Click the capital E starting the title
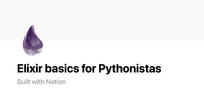The image size is (204, 107). click(x=20, y=68)
